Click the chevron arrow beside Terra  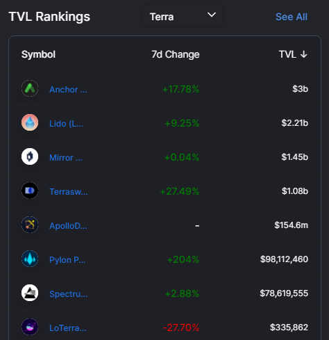pyautogui.click(x=212, y=15)
